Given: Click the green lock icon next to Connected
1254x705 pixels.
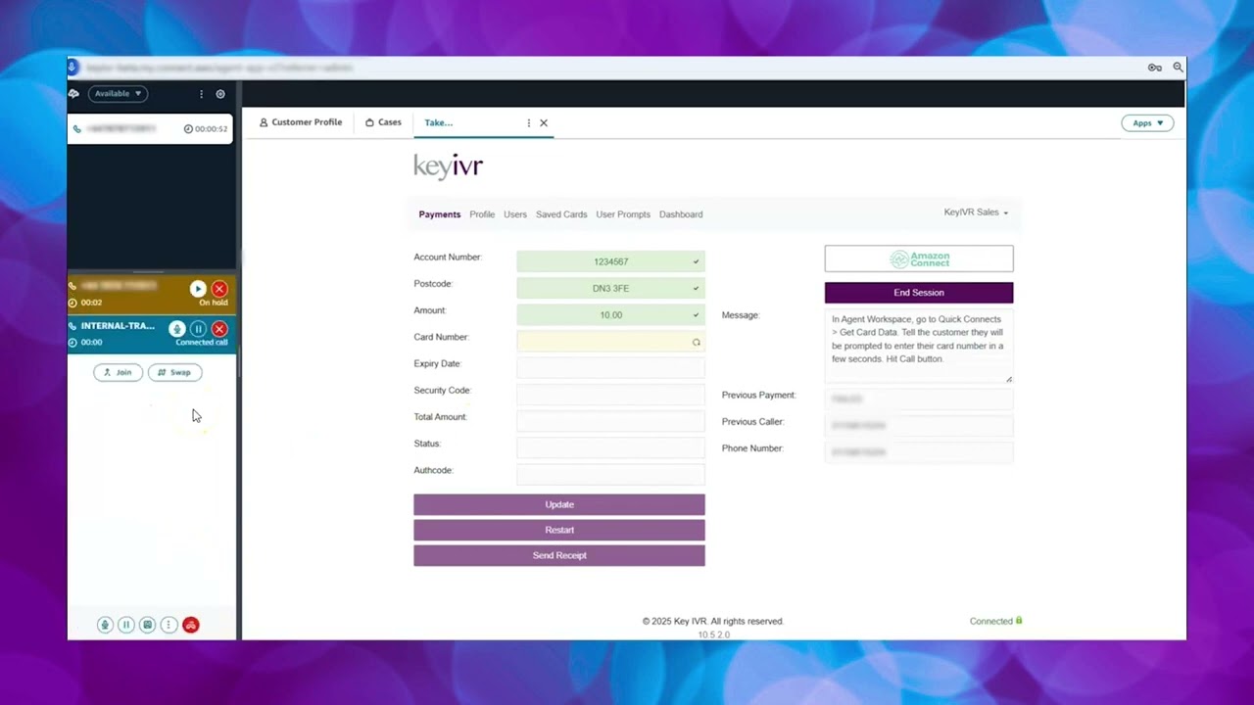Looking at the screenshot, I should tap(1019, 620).
